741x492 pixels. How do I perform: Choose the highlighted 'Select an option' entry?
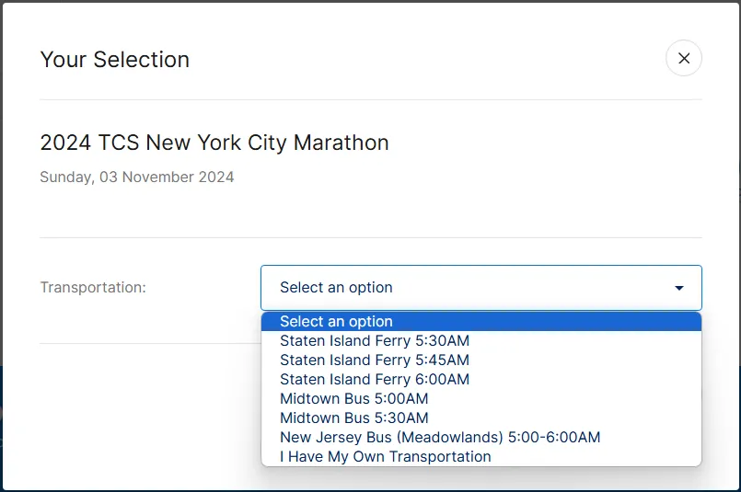[481, 322]
